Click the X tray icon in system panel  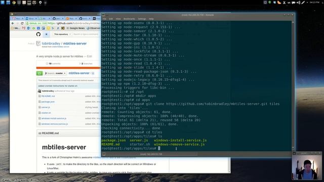(x=284, y=3)
